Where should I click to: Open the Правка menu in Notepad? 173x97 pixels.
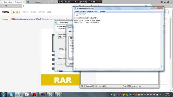pos(83,11)
